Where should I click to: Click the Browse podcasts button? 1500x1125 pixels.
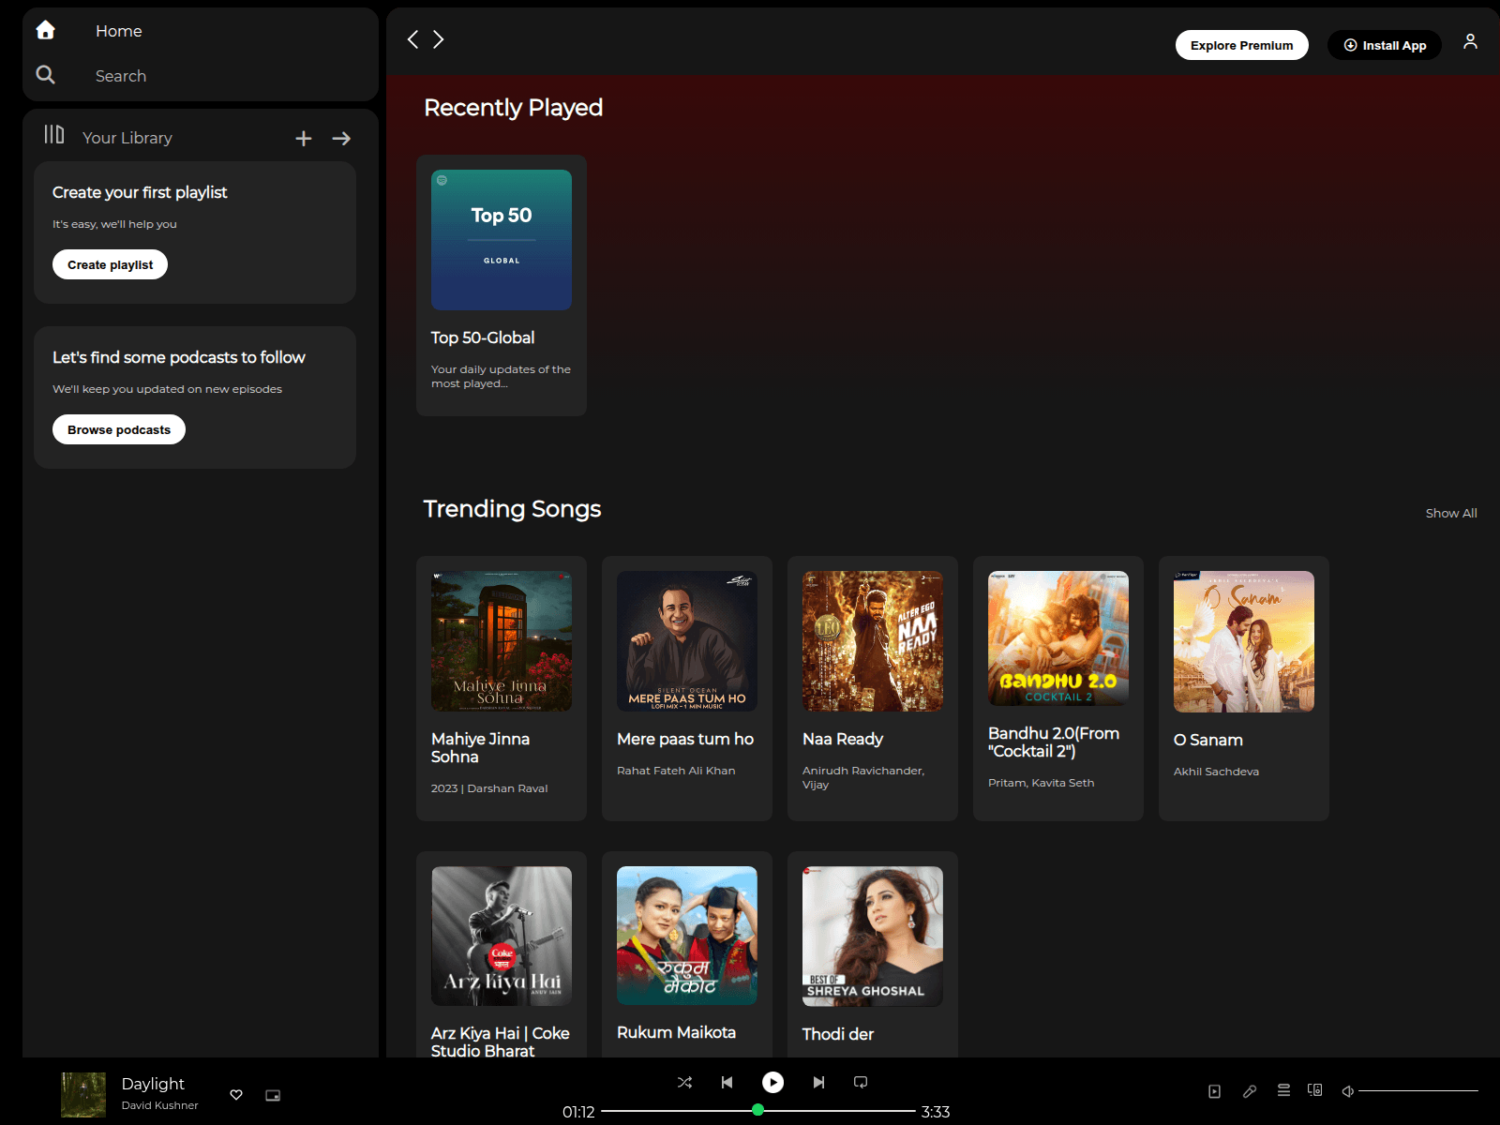point(119,429)
